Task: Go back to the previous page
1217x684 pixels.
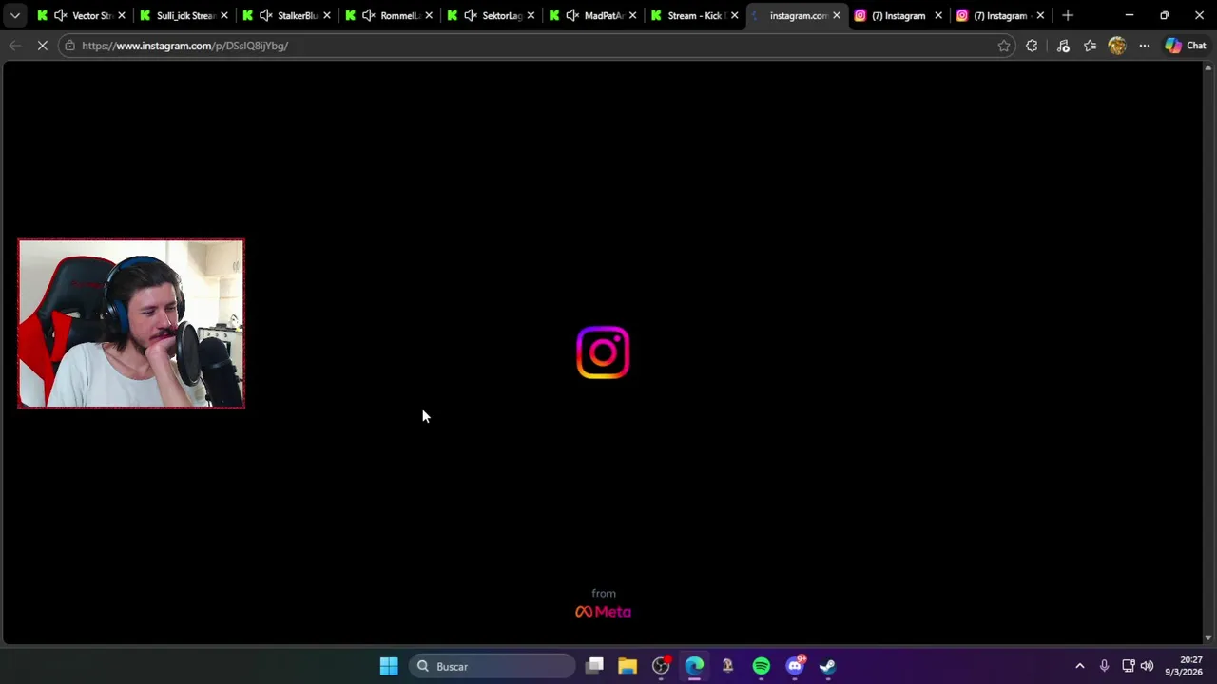Action: point(14,46)
